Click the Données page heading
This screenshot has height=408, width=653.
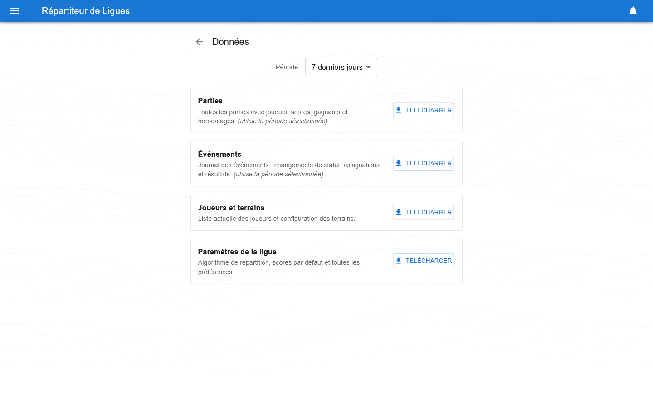[230, 41]
